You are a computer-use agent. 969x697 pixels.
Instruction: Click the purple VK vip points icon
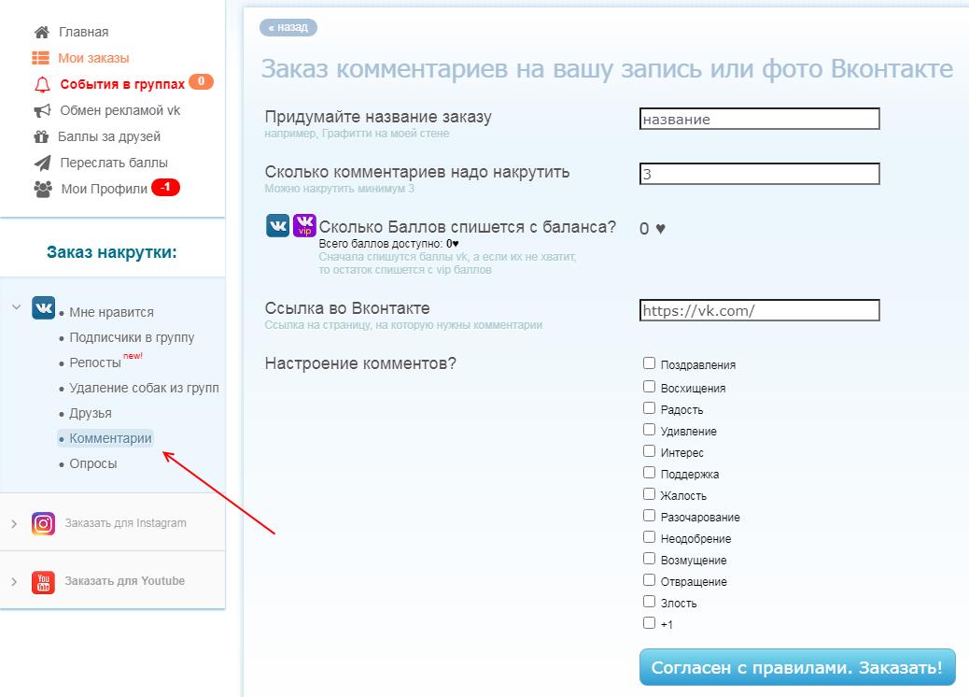(x=304, y=226)
